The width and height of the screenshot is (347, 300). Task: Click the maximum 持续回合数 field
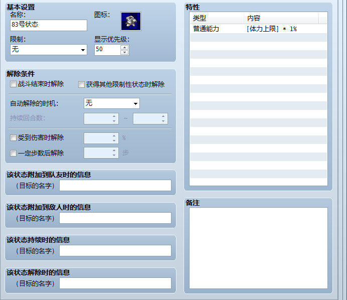pos(150,119)
